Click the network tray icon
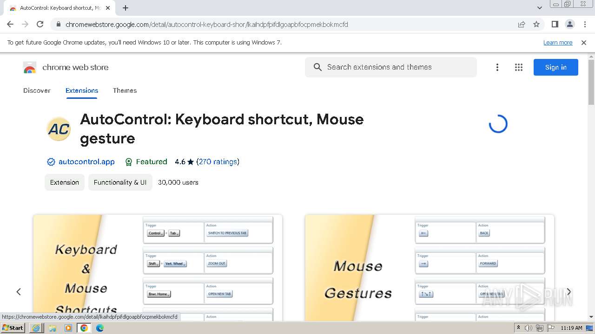Screen dimensions: 595x334 click(x=540, y=328)
